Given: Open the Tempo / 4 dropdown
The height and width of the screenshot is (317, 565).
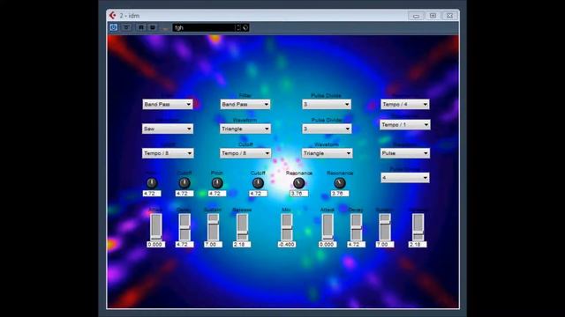Looking at the screenshot, I should 404,104.
